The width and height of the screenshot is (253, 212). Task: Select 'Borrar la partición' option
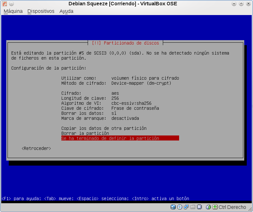tap(85, 133)
